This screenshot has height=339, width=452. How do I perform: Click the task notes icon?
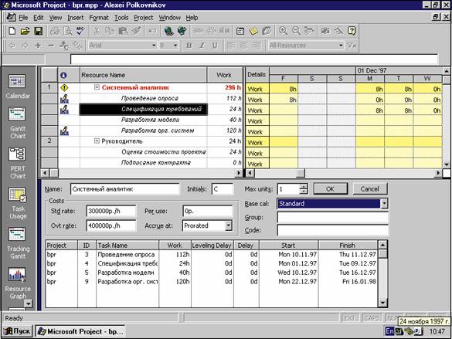(253, 31)
